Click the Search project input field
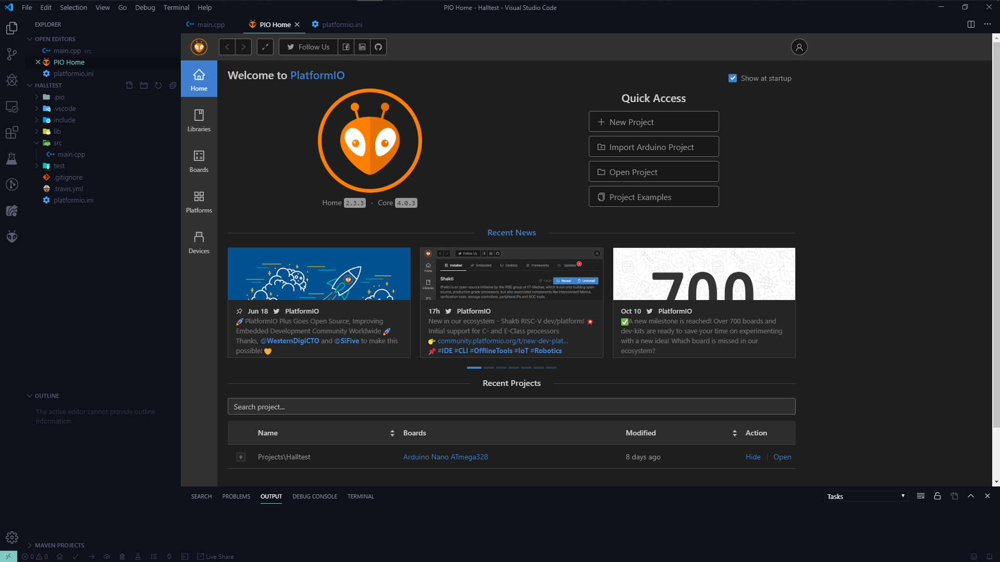The image size is (1000, 562). (x=511, y=406)
